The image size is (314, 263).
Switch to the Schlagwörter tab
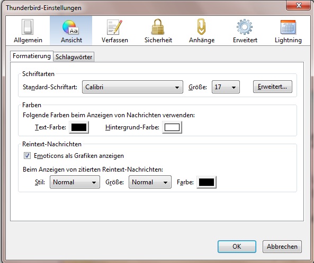74,57
